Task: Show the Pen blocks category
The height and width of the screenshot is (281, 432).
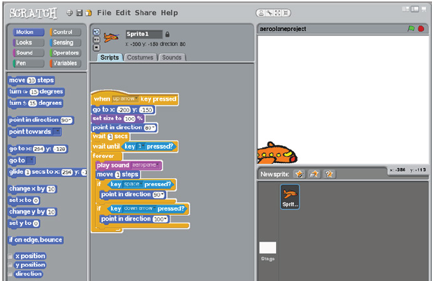Action: pos(29,63)
